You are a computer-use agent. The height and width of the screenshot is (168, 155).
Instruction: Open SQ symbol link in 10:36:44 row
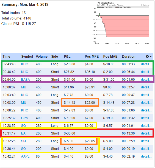23,149
